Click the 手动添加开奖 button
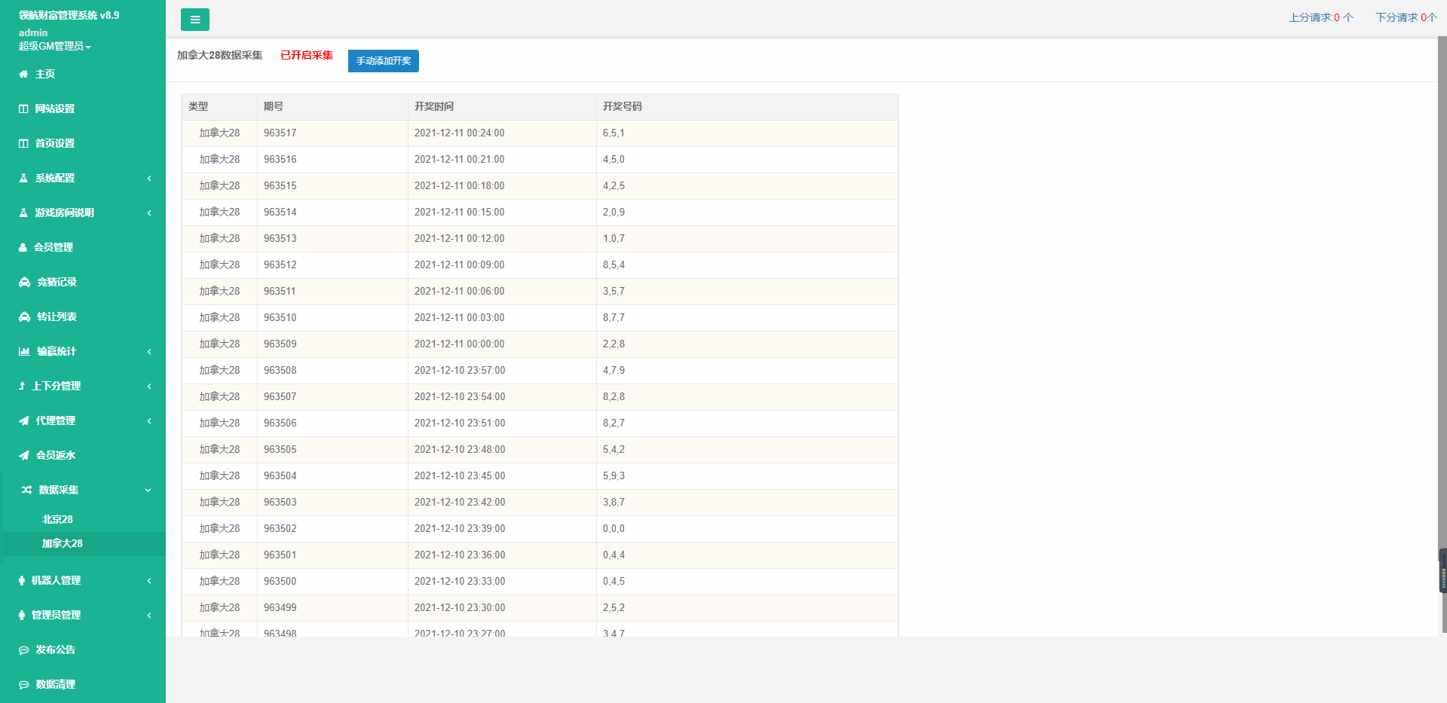 coord(384,61)
